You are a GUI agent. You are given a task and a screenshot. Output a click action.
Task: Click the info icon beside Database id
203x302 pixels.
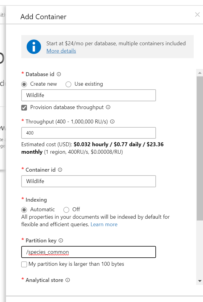59,74
